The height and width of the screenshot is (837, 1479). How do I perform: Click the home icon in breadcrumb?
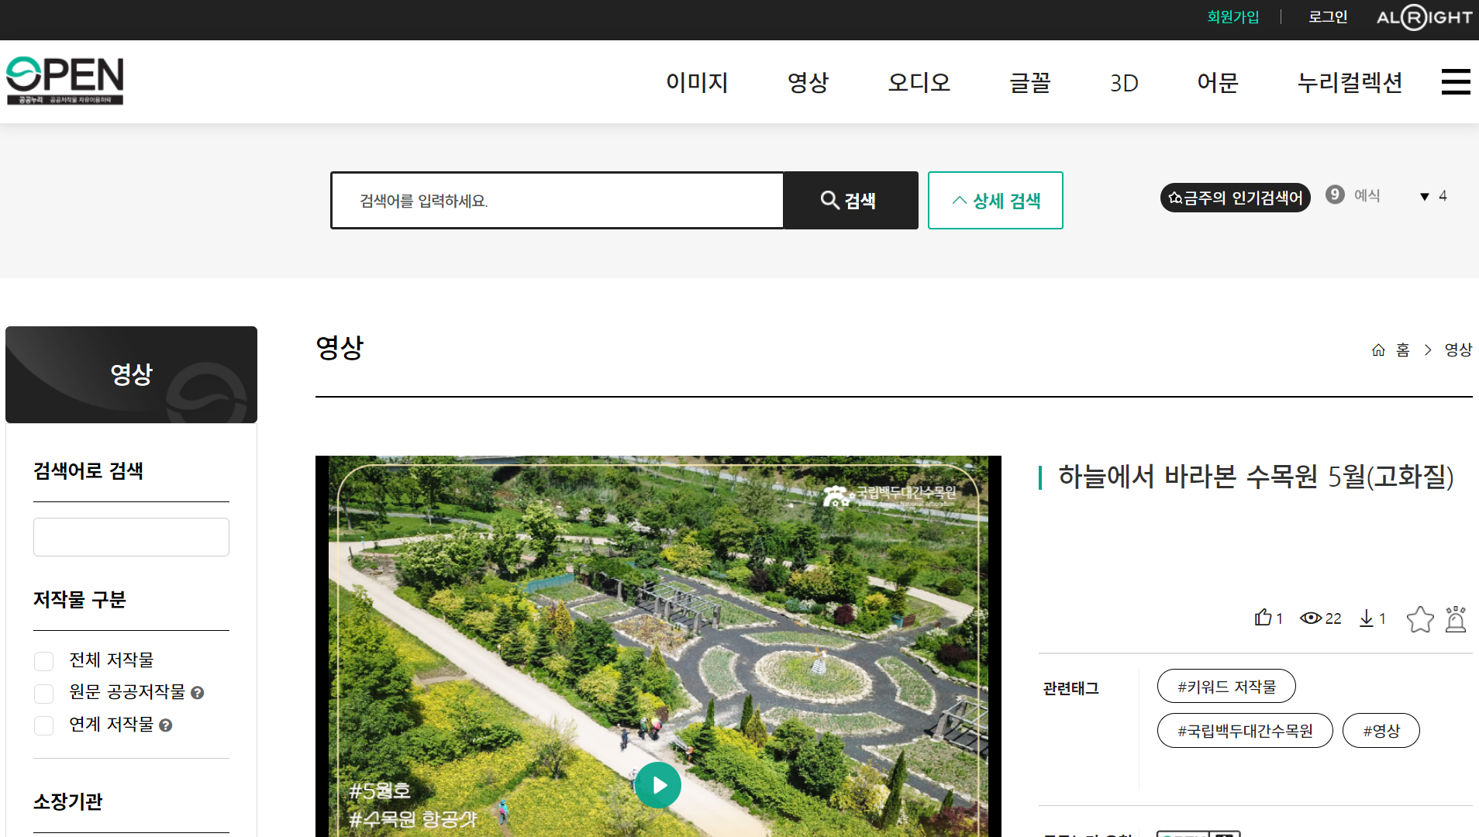click(x=1378, y=350)
